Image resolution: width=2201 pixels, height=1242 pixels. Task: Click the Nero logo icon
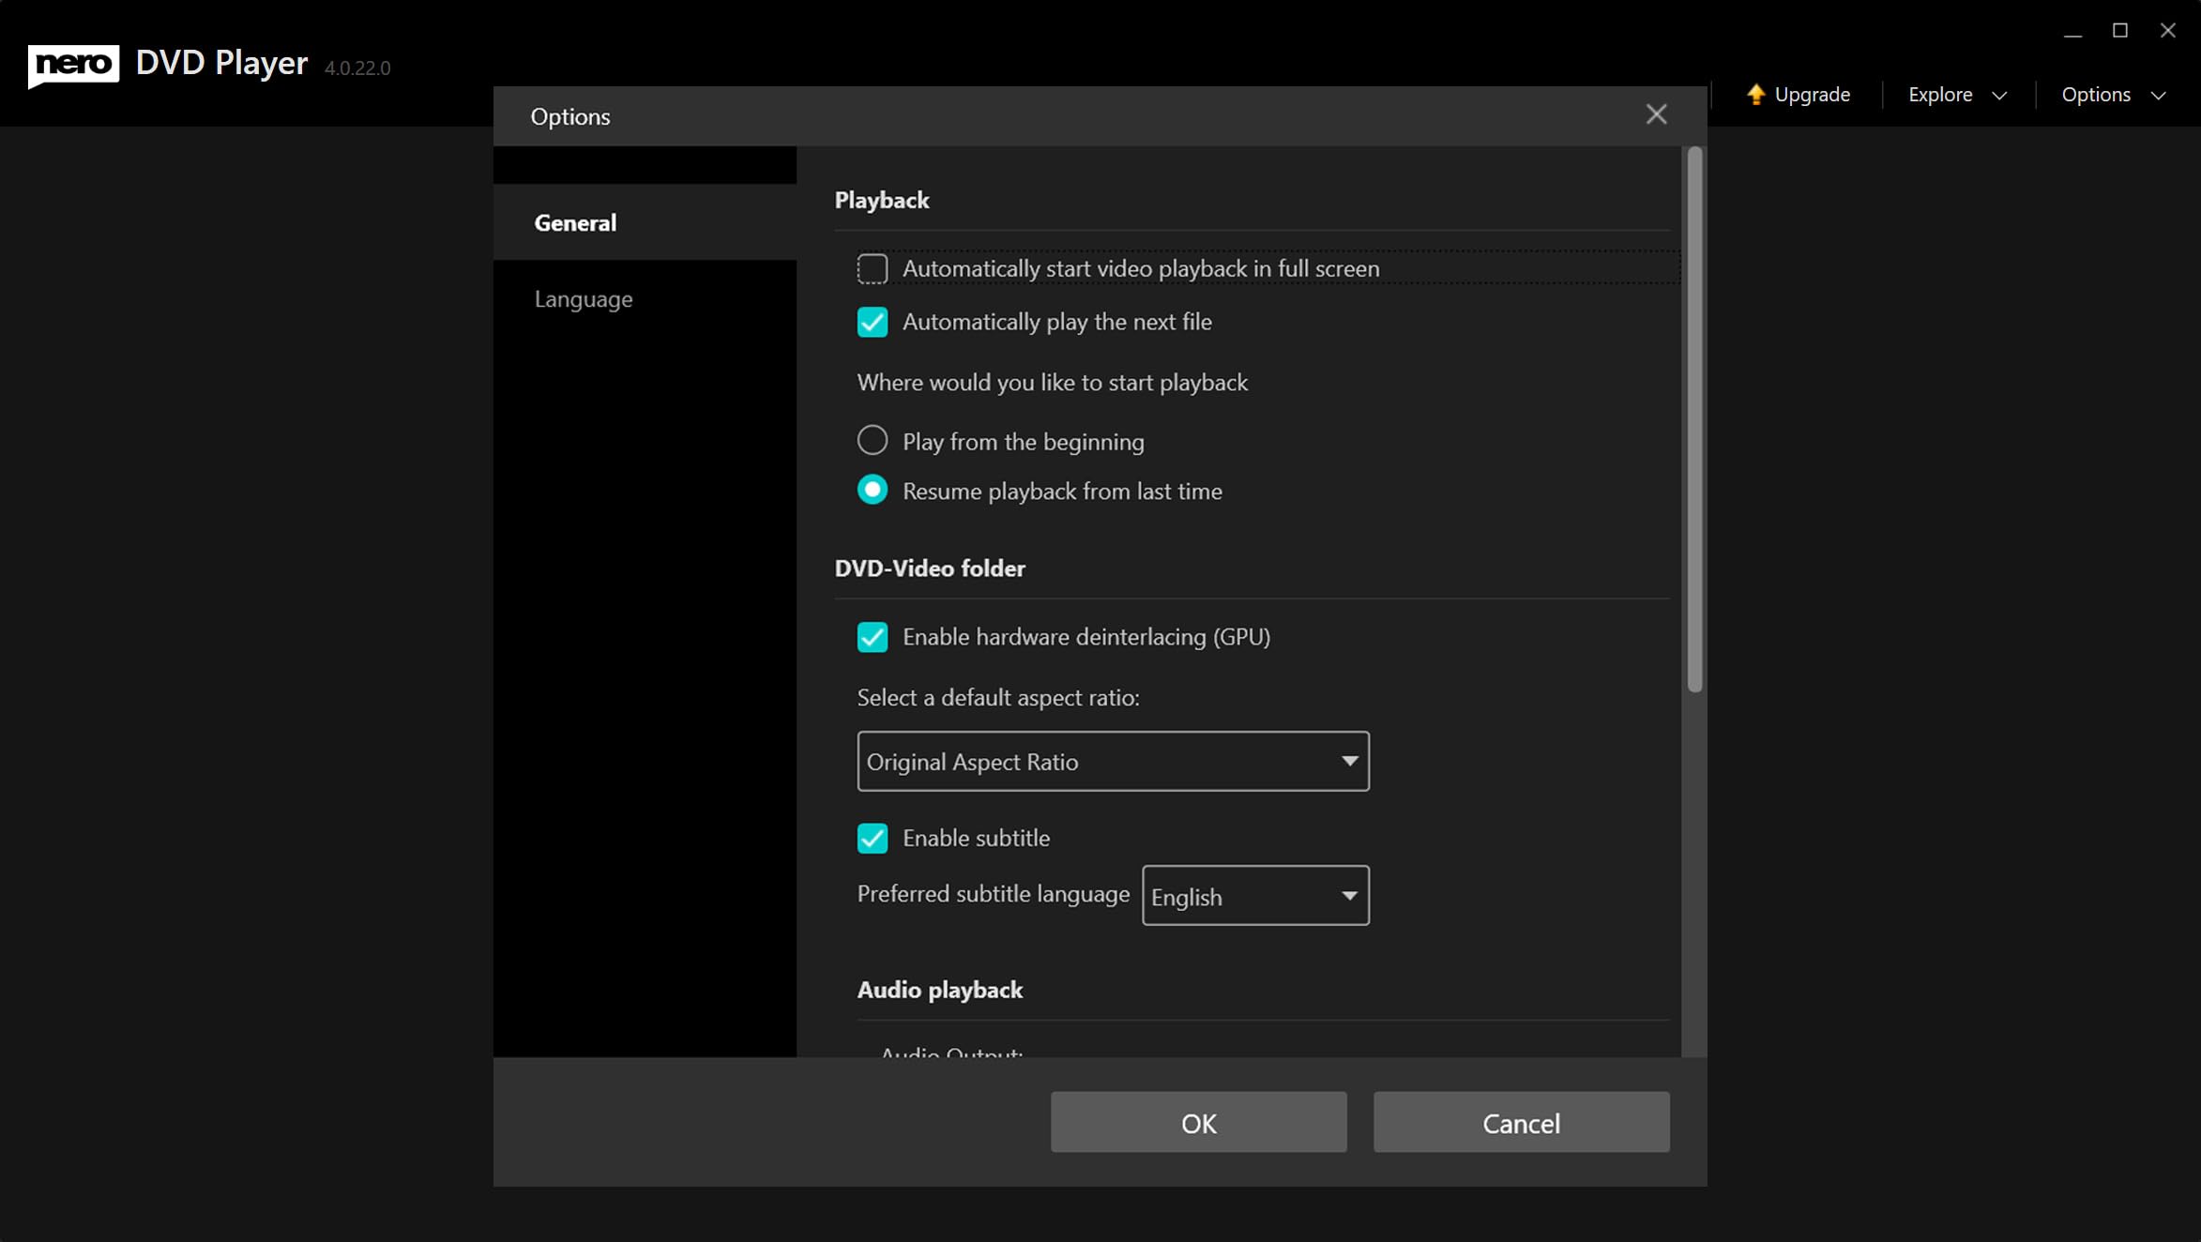pos(73,65)
